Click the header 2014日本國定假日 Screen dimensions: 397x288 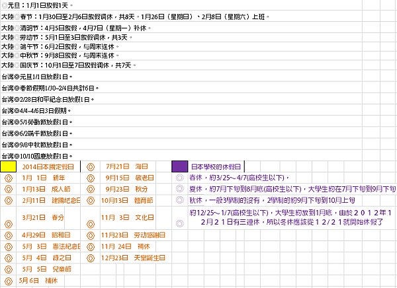point(48,167)
